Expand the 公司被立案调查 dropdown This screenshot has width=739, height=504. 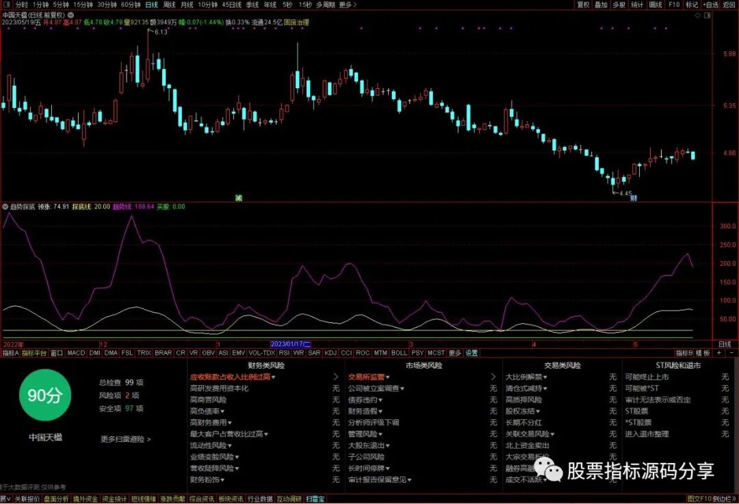click(376, 388)
